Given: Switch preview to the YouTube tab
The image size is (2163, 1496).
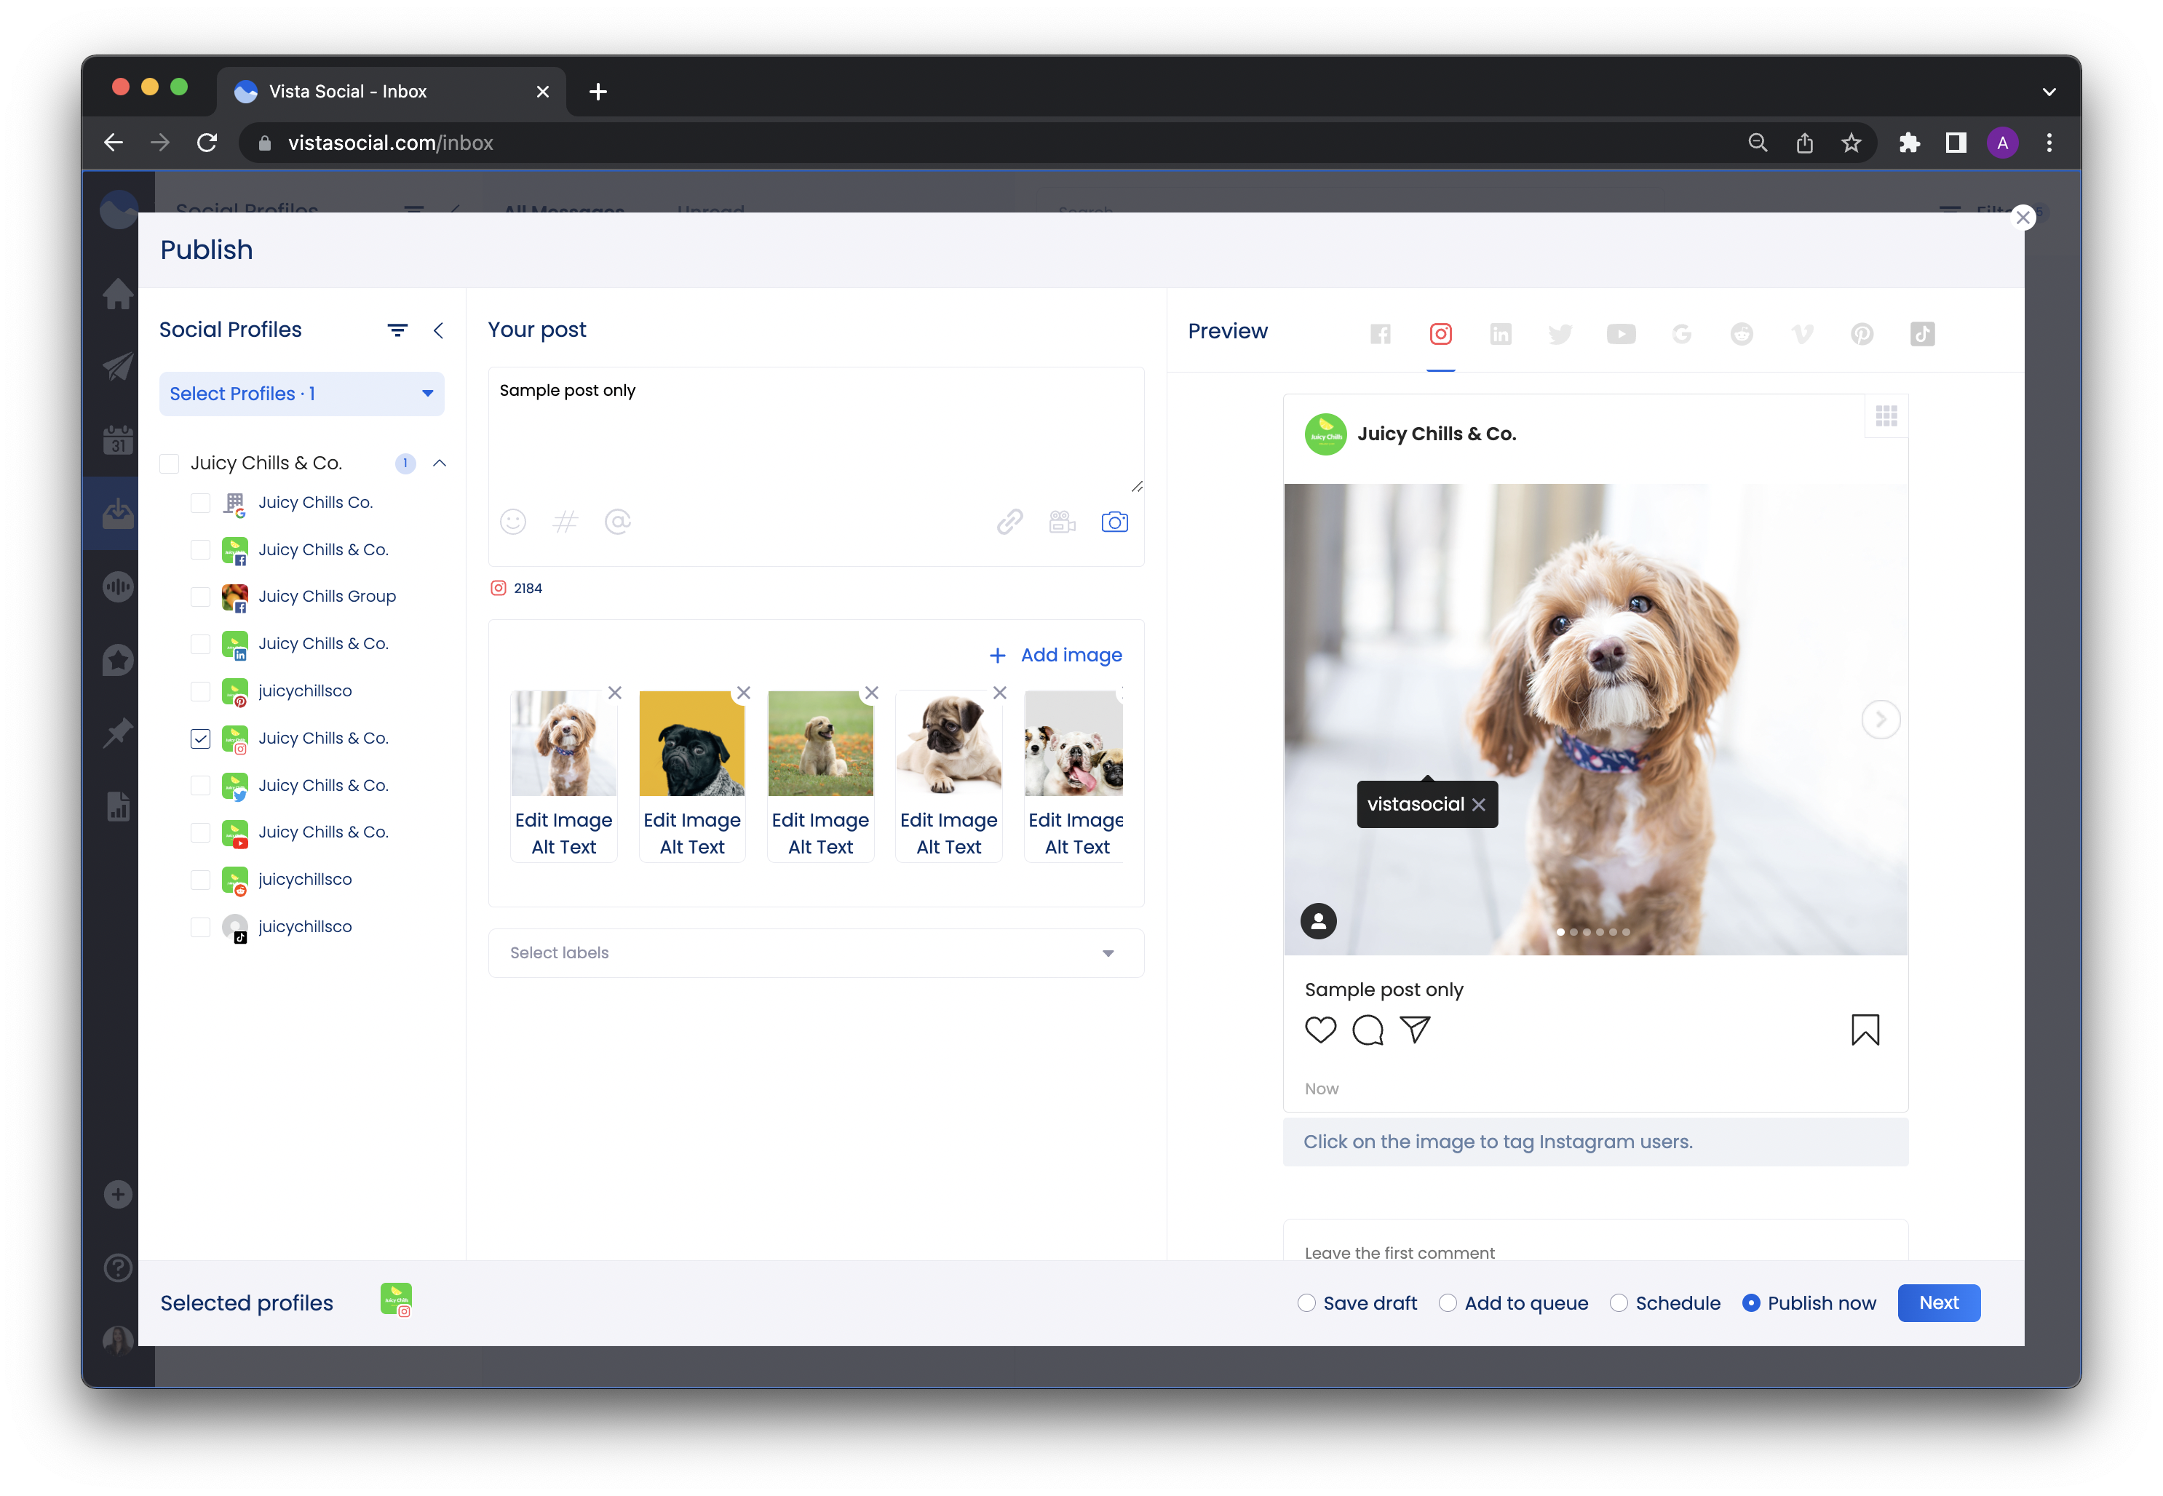Looking at the screenshot, I should point(1620,334).
